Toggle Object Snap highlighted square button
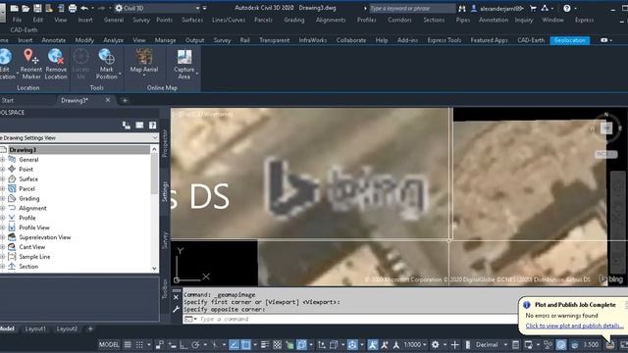Viewport: 628px width, 353px height. 246,344
